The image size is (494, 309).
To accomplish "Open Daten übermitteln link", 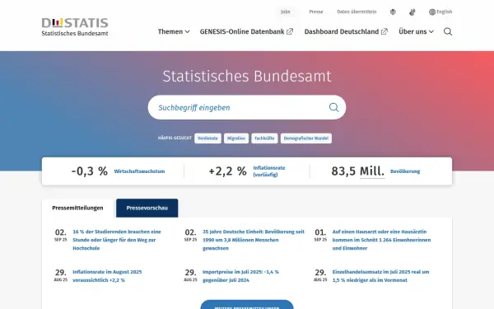I will coord(357,12).
